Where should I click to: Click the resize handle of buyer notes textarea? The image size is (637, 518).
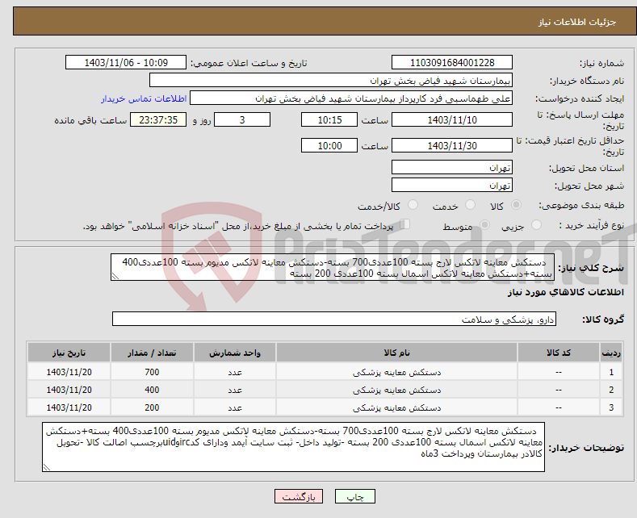click(x=47, y=467)
